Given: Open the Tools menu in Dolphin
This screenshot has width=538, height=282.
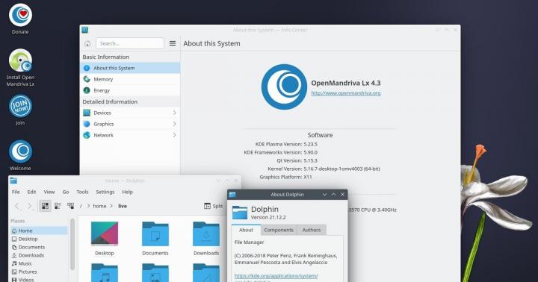Looking at the screenshot, I should coord(82,192).
